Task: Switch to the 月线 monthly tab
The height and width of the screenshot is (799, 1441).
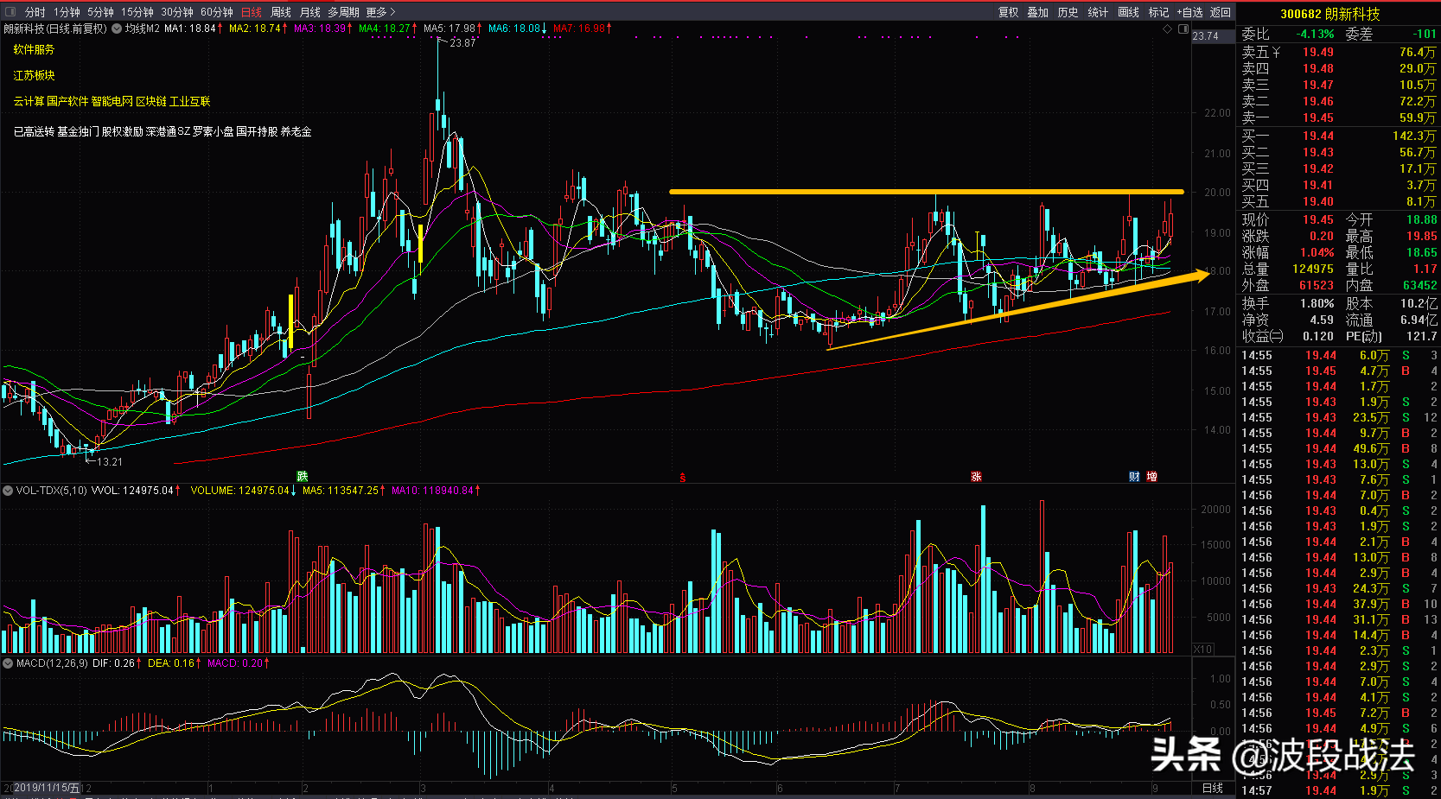Action: 309,12
